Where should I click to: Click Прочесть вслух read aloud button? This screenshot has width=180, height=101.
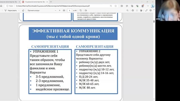tap(33, 10)
